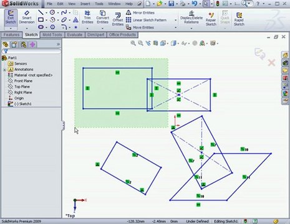Open the View menu
The image size is (290, 224).
pyautogui.click(x=72, y=4)
